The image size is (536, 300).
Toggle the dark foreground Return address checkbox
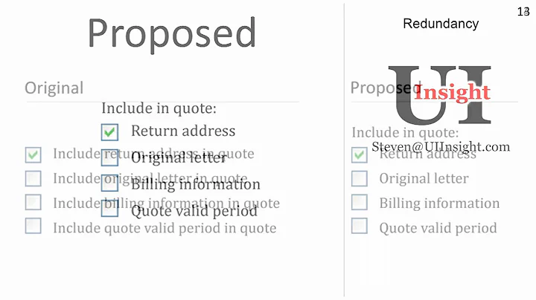click(x=109, y=132)
